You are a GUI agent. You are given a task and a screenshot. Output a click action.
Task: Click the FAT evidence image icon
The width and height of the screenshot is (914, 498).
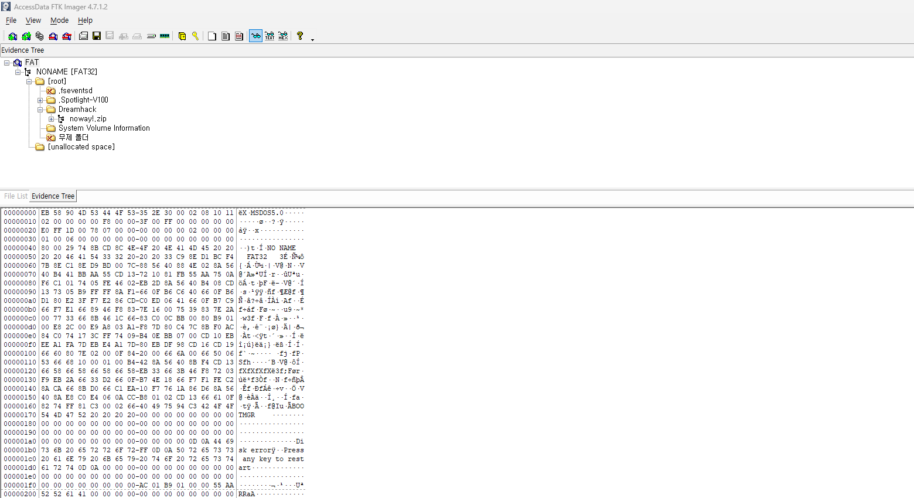pyautogui.click(x=18, y=63)
